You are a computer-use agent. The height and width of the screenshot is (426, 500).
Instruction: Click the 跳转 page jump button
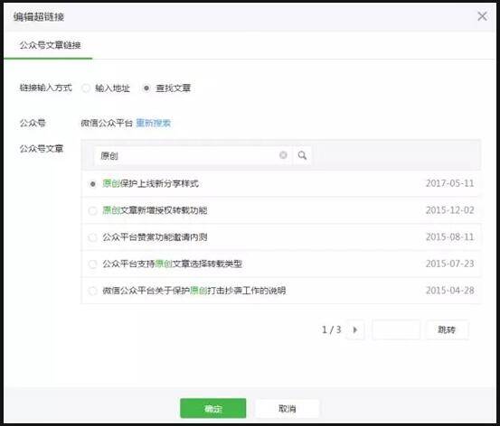[x=447, y=329]
